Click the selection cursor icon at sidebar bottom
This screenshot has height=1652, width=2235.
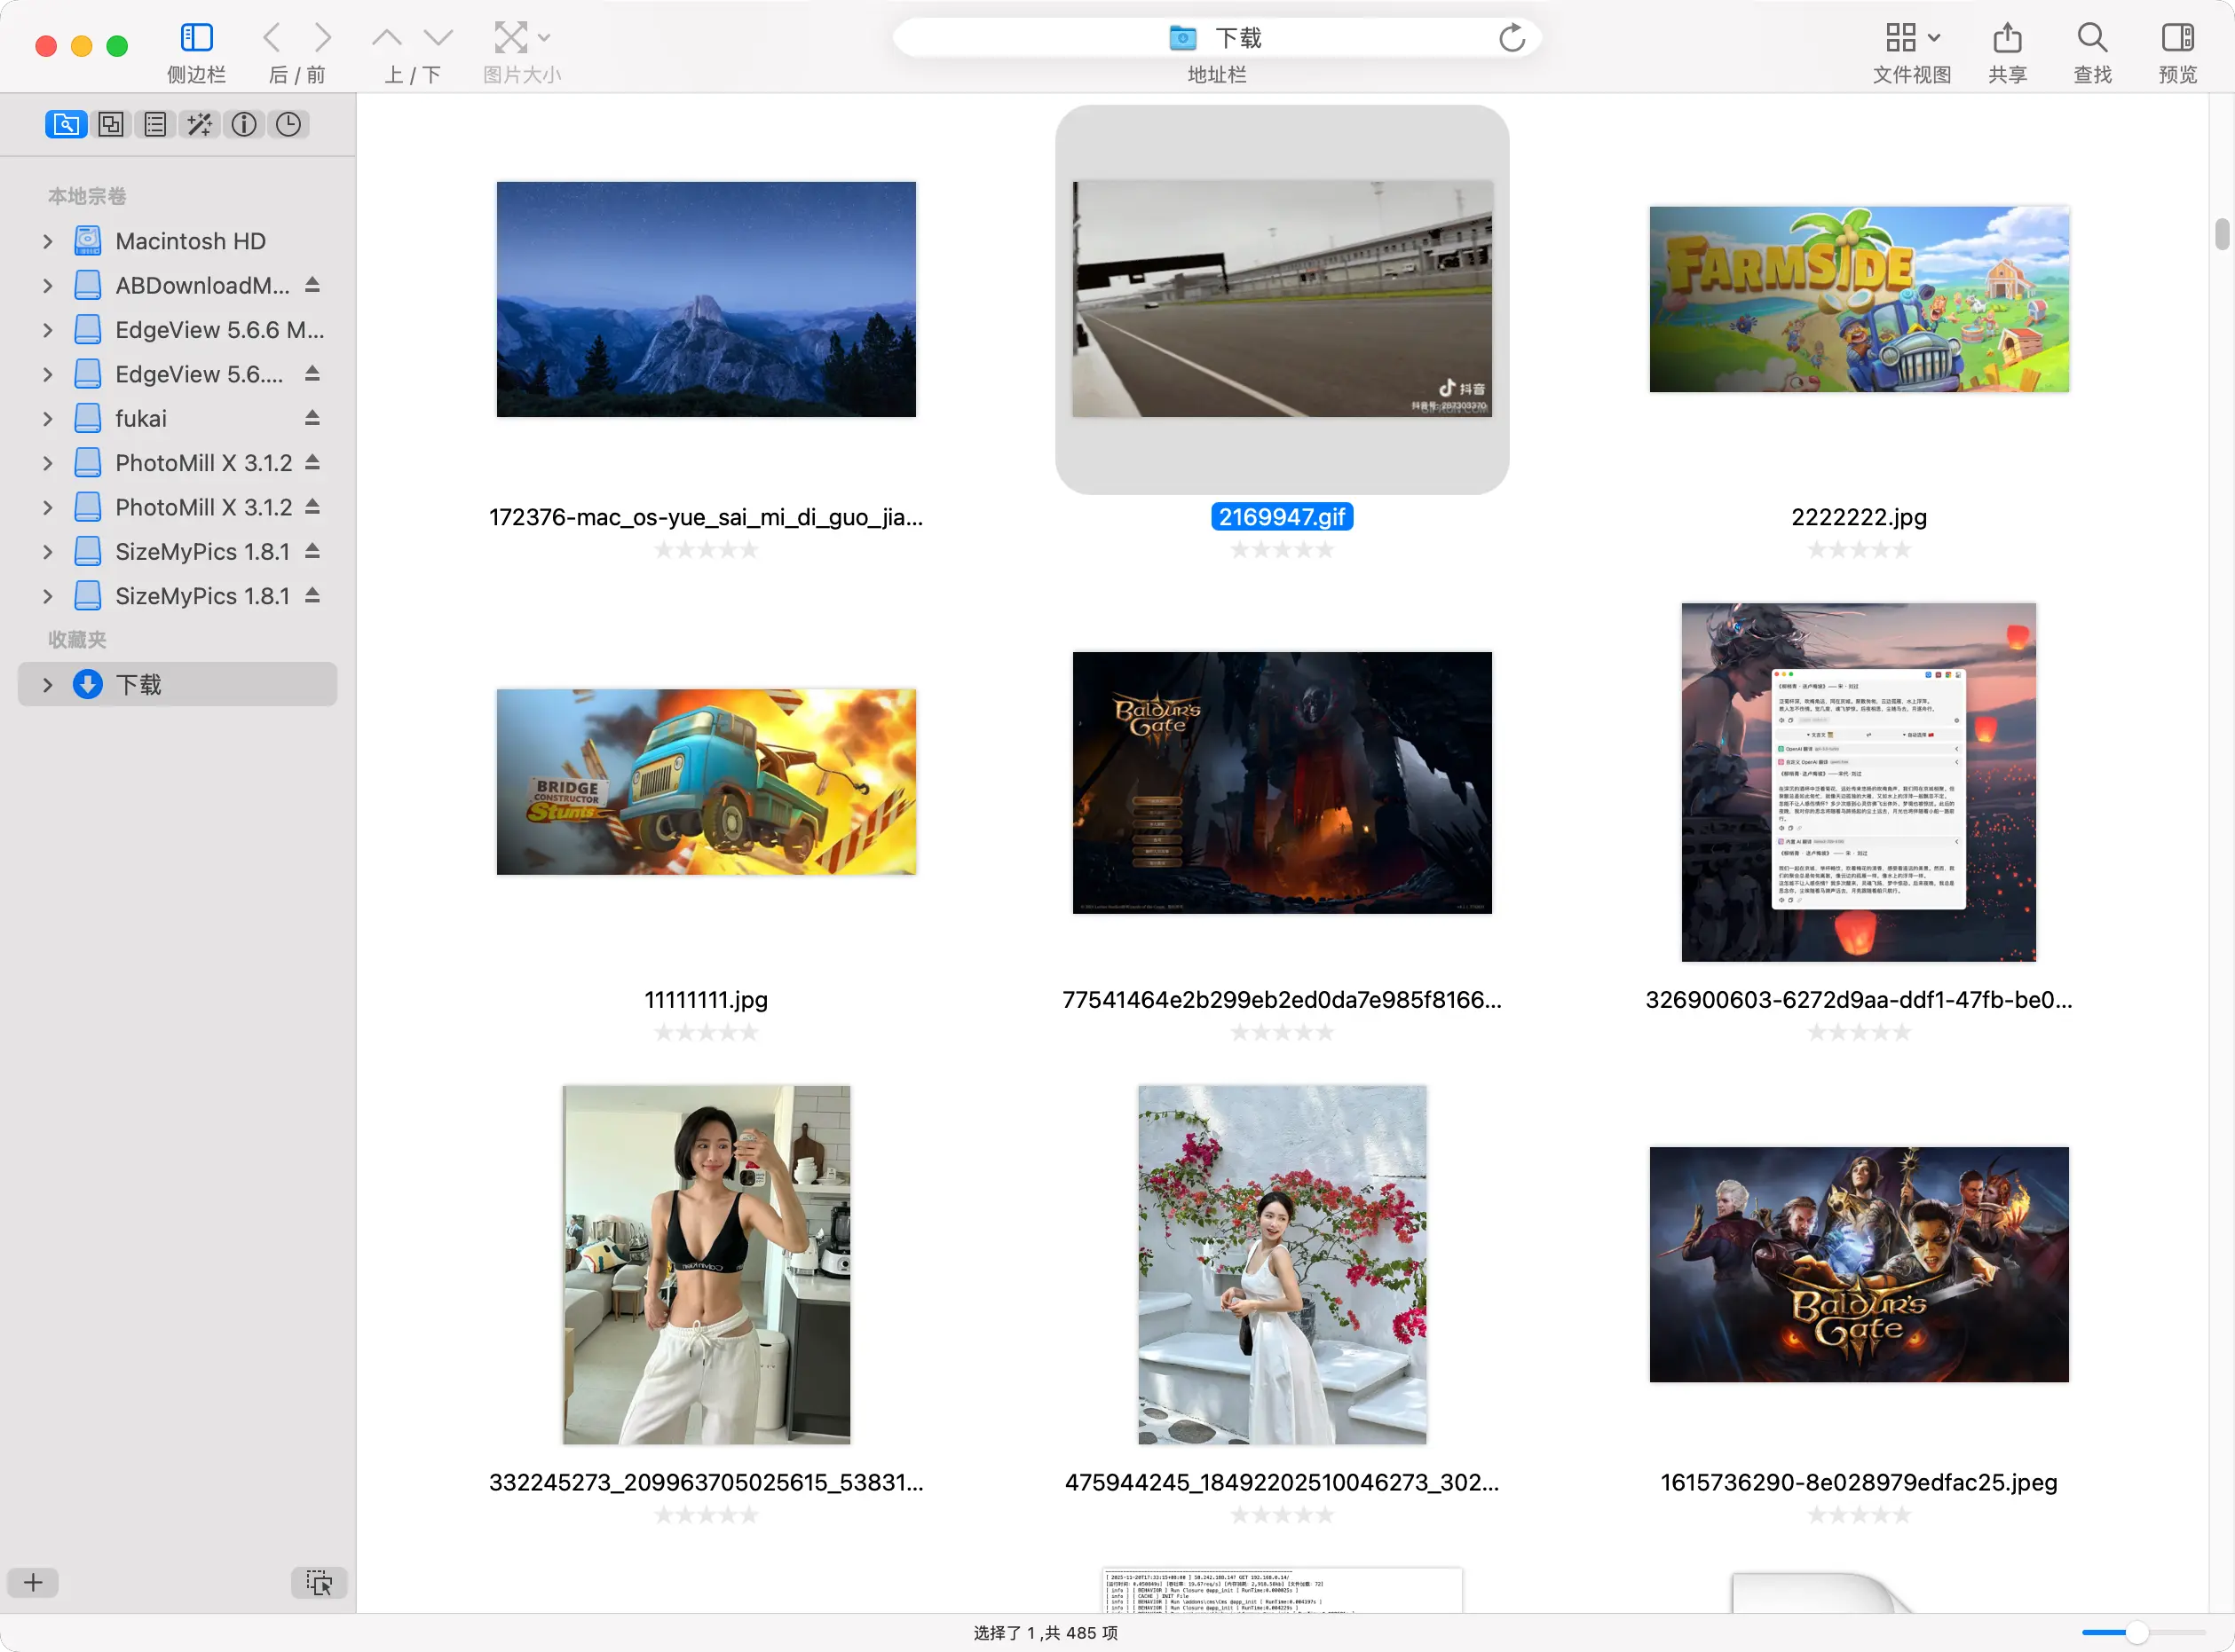click(320, 1582)
